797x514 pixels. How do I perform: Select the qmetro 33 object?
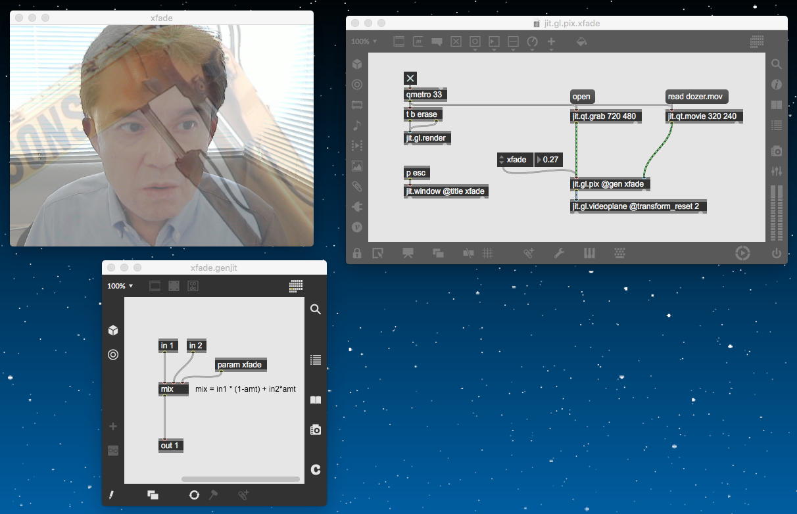point(425,95)
